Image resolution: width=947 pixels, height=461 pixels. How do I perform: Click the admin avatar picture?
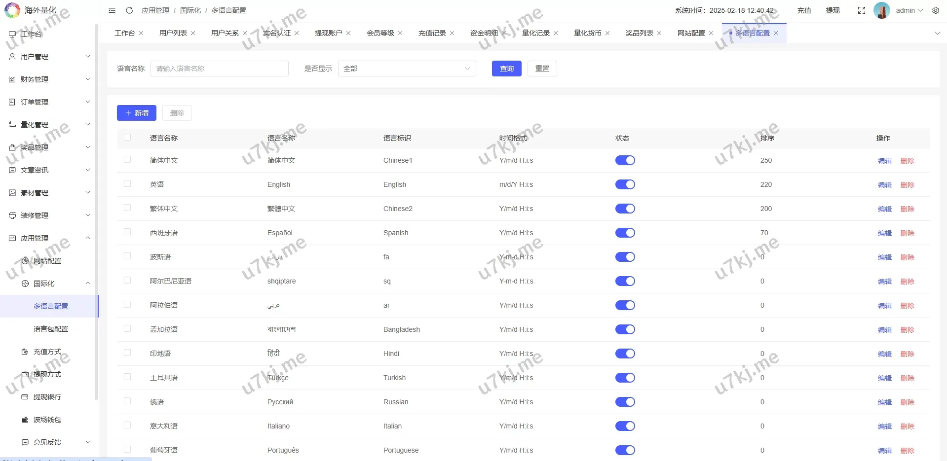[882, 10]
